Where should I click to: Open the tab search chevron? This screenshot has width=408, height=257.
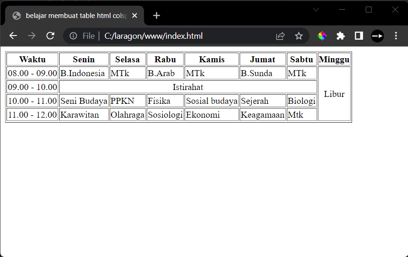click(x=316, y=10)
